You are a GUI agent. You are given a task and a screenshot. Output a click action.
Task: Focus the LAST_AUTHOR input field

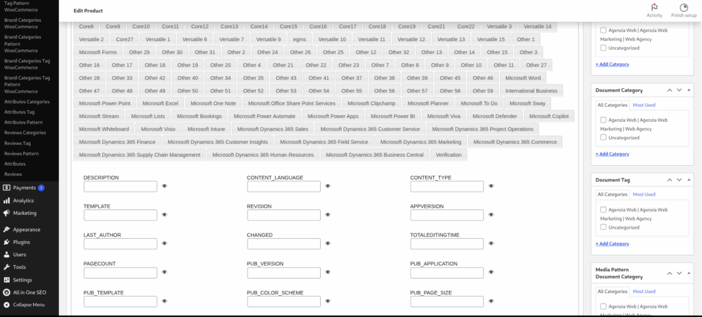point(121,244)
